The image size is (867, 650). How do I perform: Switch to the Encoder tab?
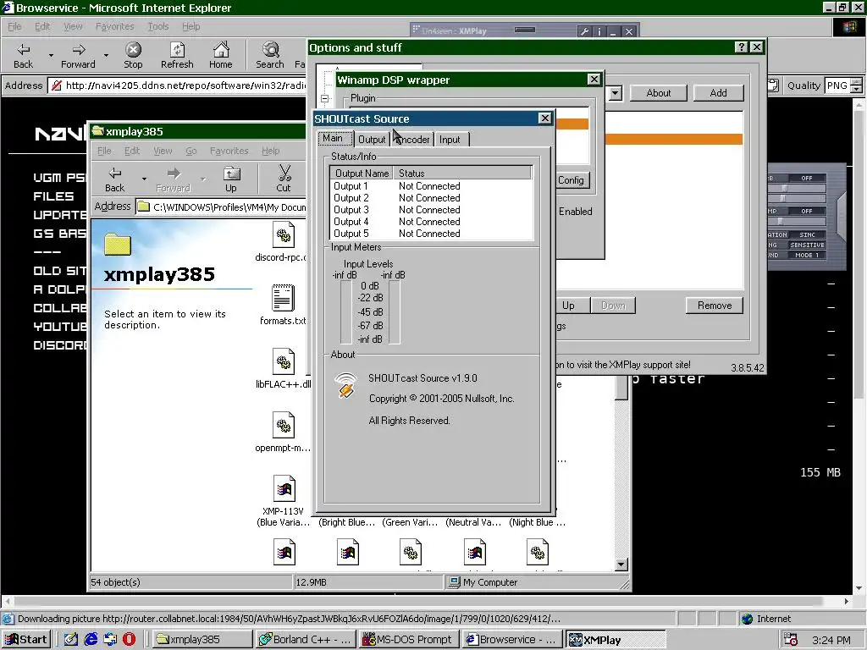pos(413,140)
